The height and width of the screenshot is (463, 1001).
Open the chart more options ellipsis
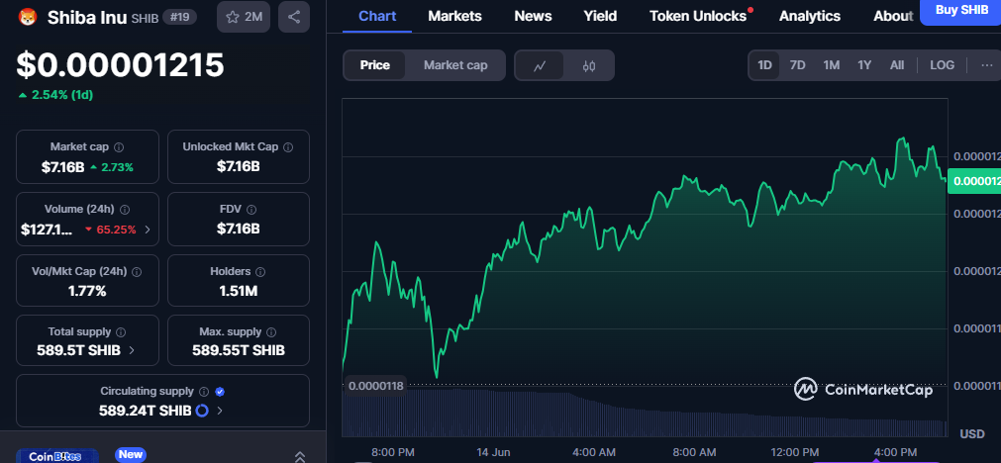(987, 65)
